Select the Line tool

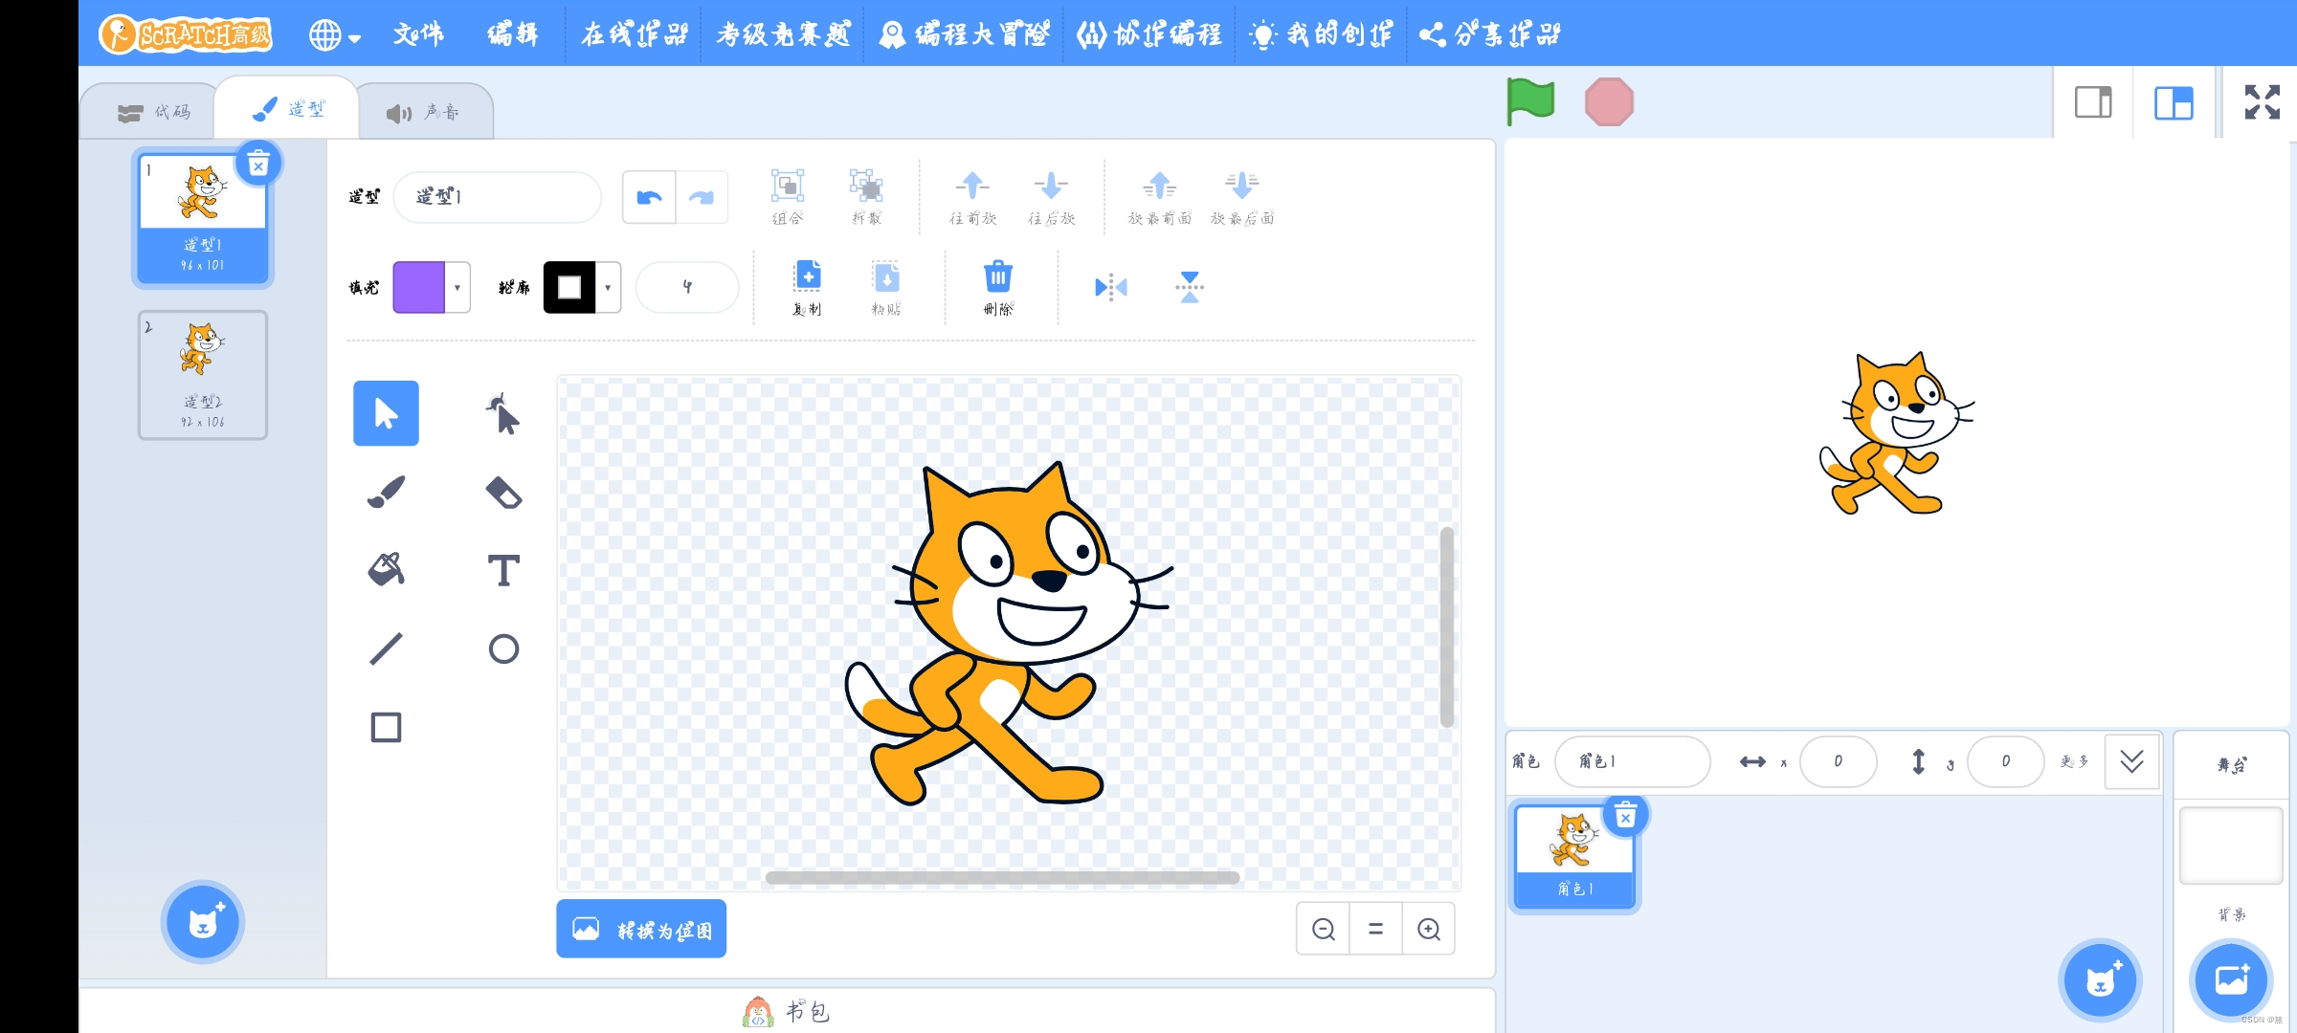pyautogui.click(x=386, y=648)
